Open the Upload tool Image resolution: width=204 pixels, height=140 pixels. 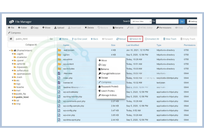[59, 28]
